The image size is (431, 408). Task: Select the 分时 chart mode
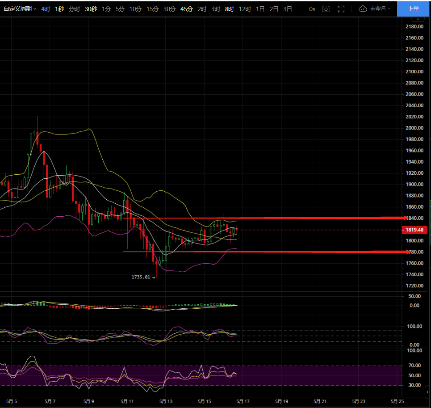(74, 9)
